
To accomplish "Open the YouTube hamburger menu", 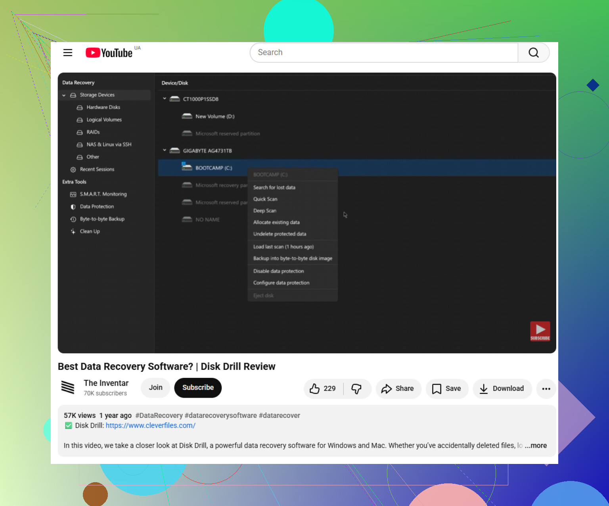I will coord(68,52).
